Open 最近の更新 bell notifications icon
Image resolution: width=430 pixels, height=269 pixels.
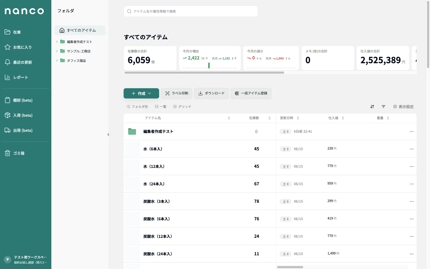click(x=8, y=62)
